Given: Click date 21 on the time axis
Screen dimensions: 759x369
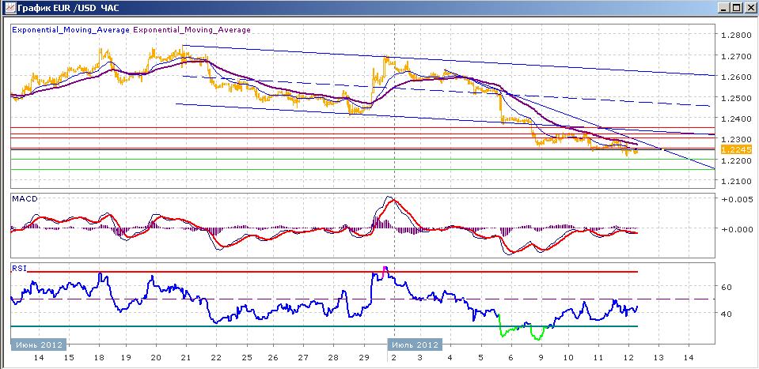Looking at the screenshot, I should pyautogui.click(x=185, y=358).
